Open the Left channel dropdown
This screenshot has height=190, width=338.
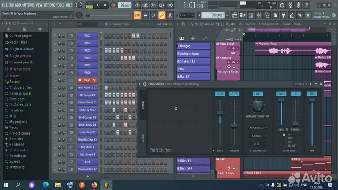click(258, 144)
